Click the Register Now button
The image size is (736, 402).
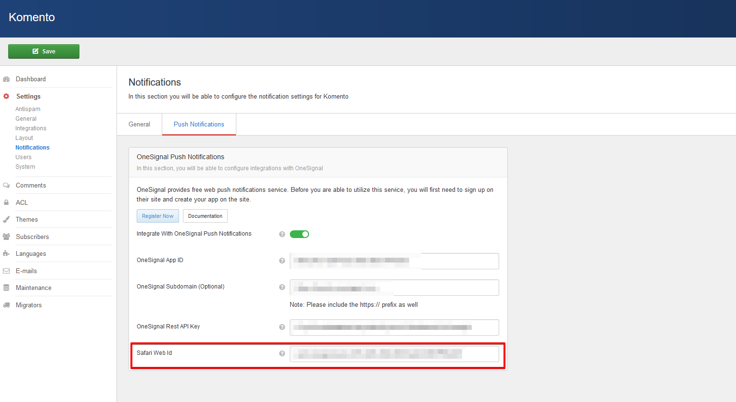point(158,216)
